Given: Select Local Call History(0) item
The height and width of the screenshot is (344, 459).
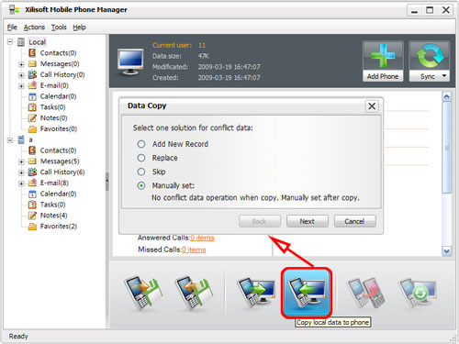Looking at the screenshot, I should 56,74.
